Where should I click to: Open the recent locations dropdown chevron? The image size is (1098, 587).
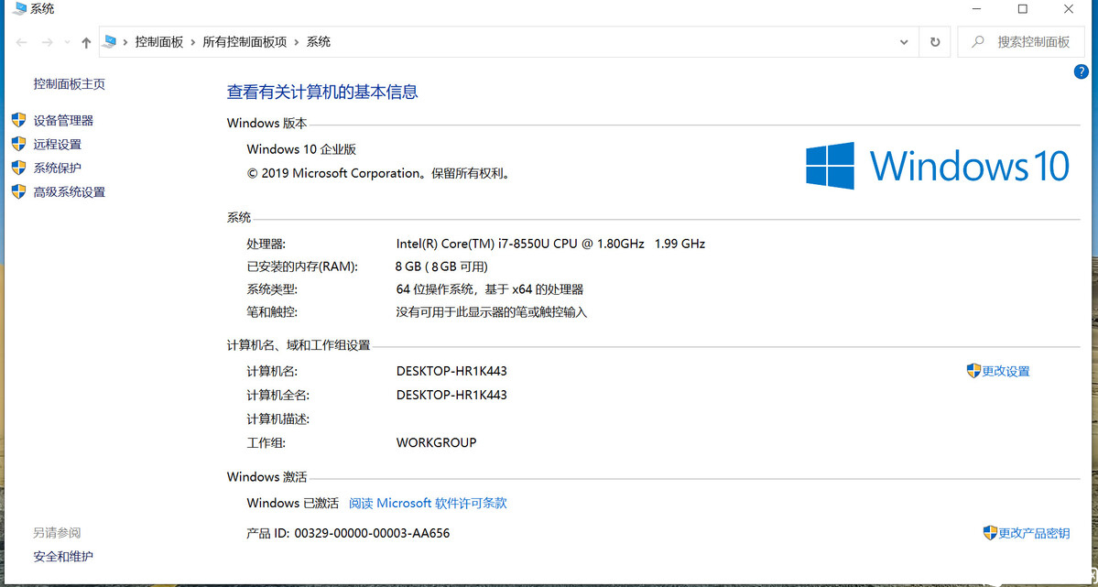67,43
